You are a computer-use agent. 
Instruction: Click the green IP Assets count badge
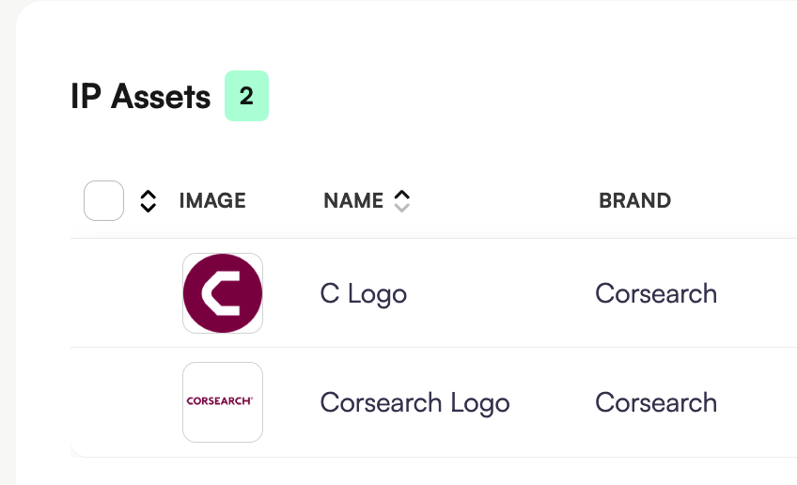[246, 96]
